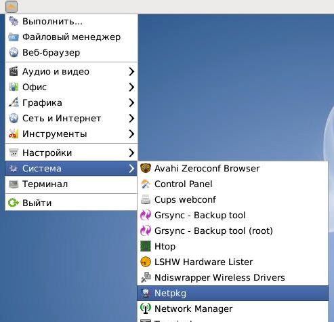This screenshot has height=322, width=334.
Task: Open the Сеть и Интернет menu
Action: coord(71,119)
